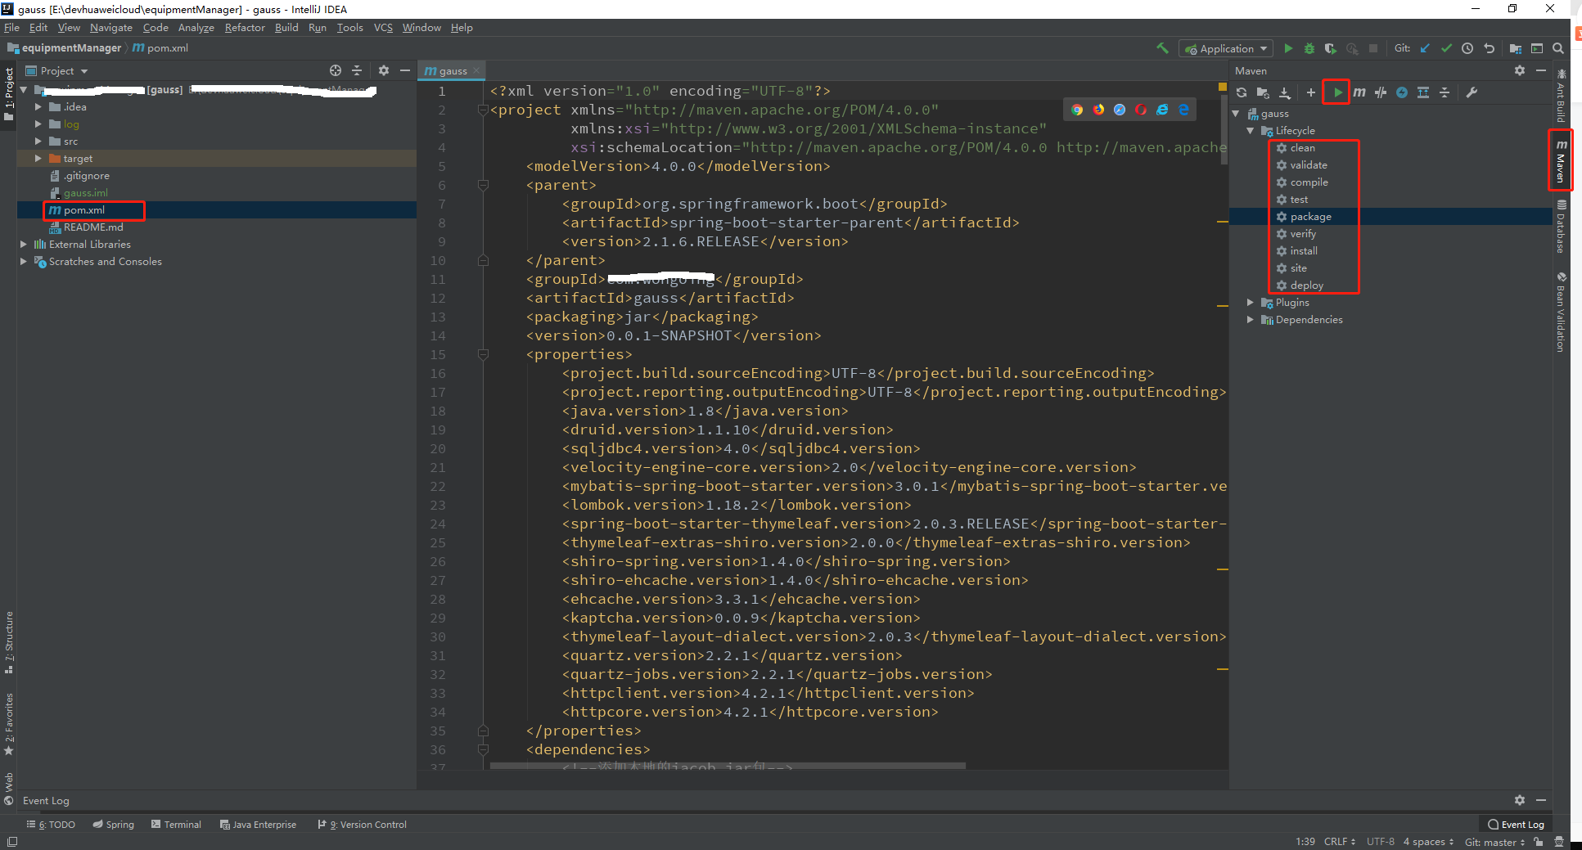Open Maven panel gear options
Image resolution: width=1582 pixels, height=850 pixels.
1520,70
